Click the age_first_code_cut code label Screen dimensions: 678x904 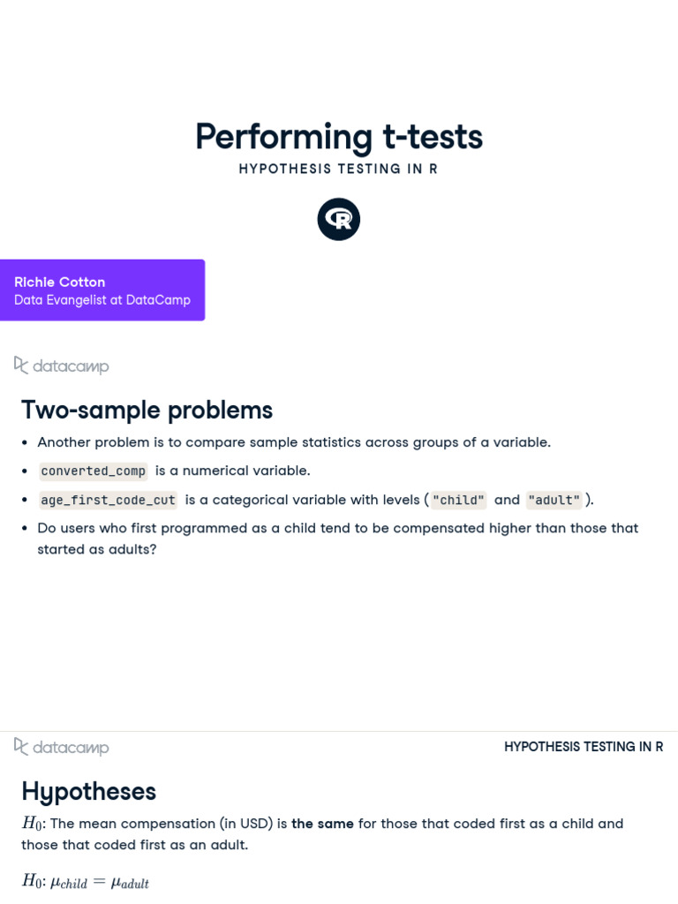[109, 500]
